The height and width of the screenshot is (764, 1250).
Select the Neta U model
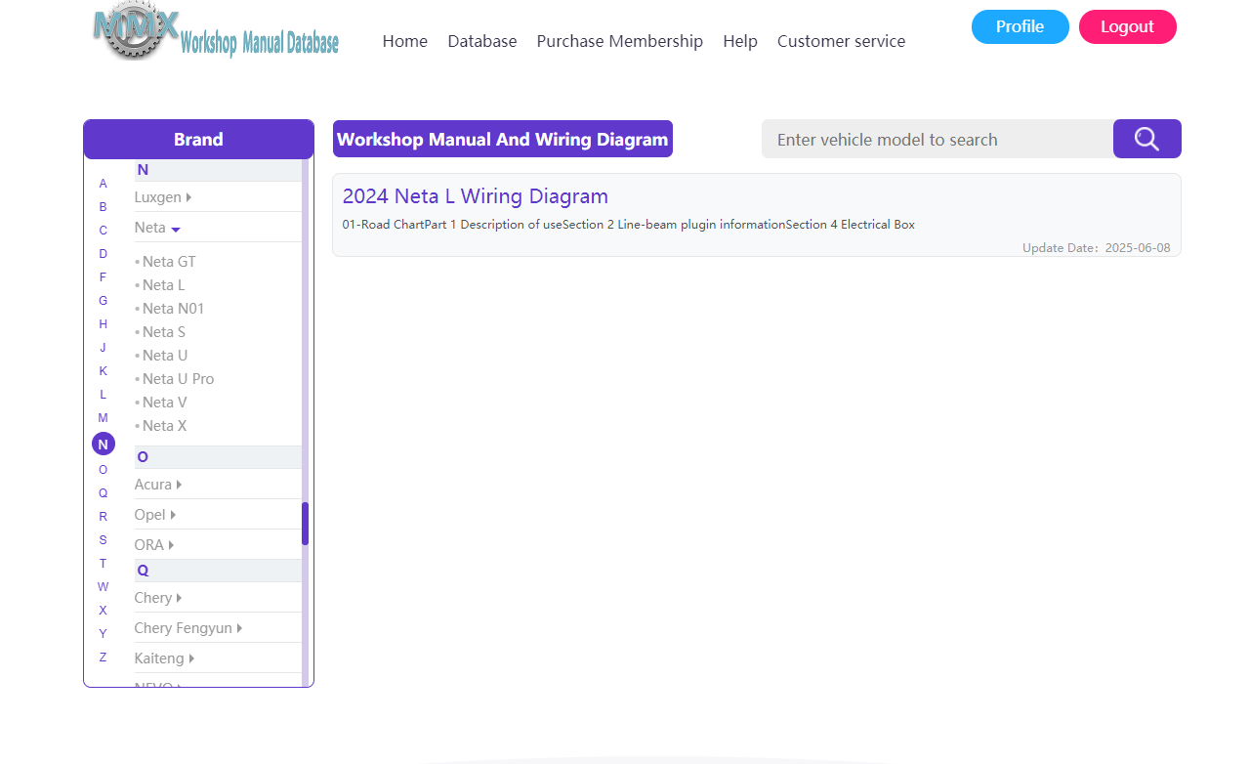pos(165,356)
